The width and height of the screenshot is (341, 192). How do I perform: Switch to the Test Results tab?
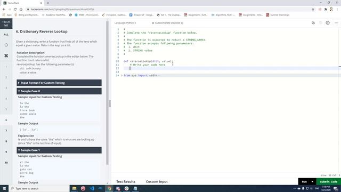[x=126, y=181]
